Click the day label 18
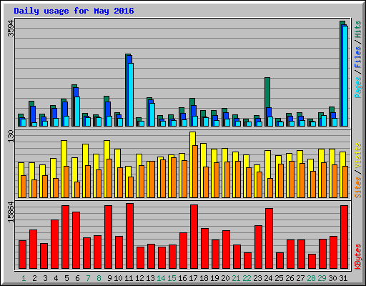 click(204, 278)
